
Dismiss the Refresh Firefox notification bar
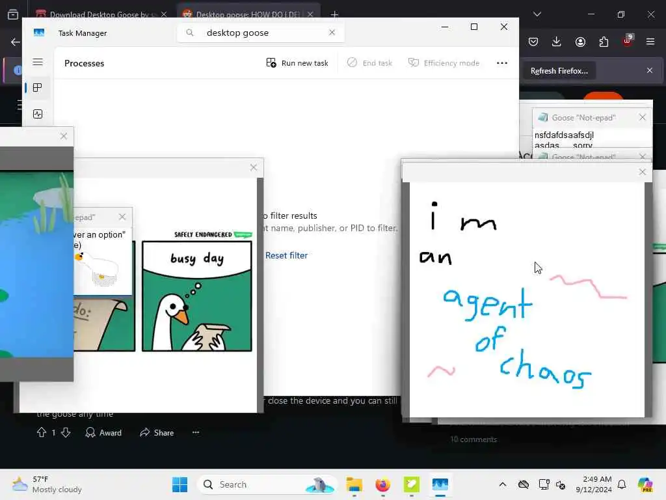[650, 70]
